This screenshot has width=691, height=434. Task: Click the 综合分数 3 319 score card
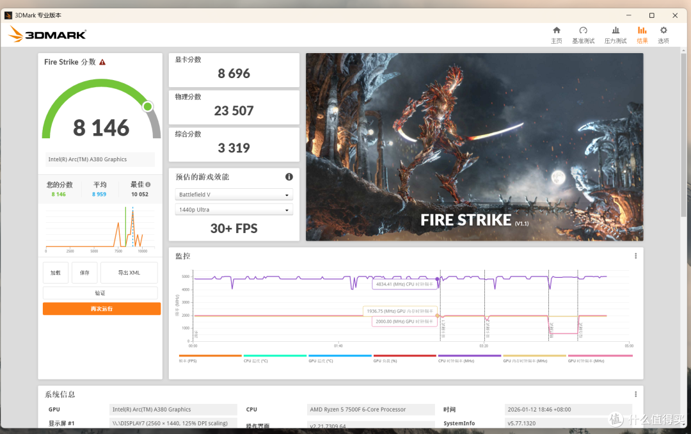[x=234, y=145]
